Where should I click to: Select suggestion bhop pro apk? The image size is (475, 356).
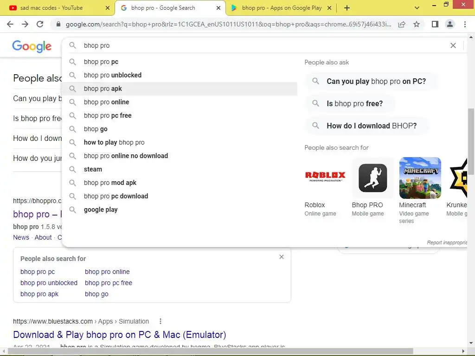pos(180,89)
